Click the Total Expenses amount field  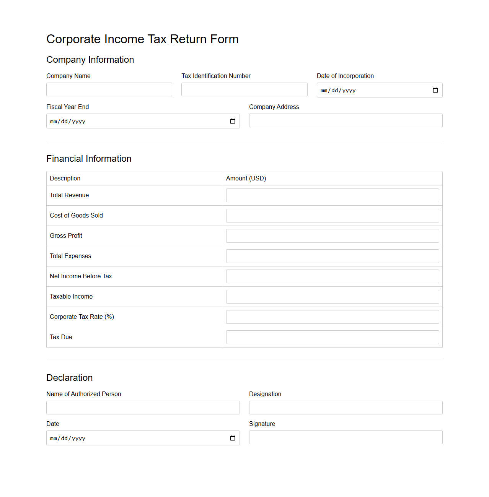coord(332,256)
